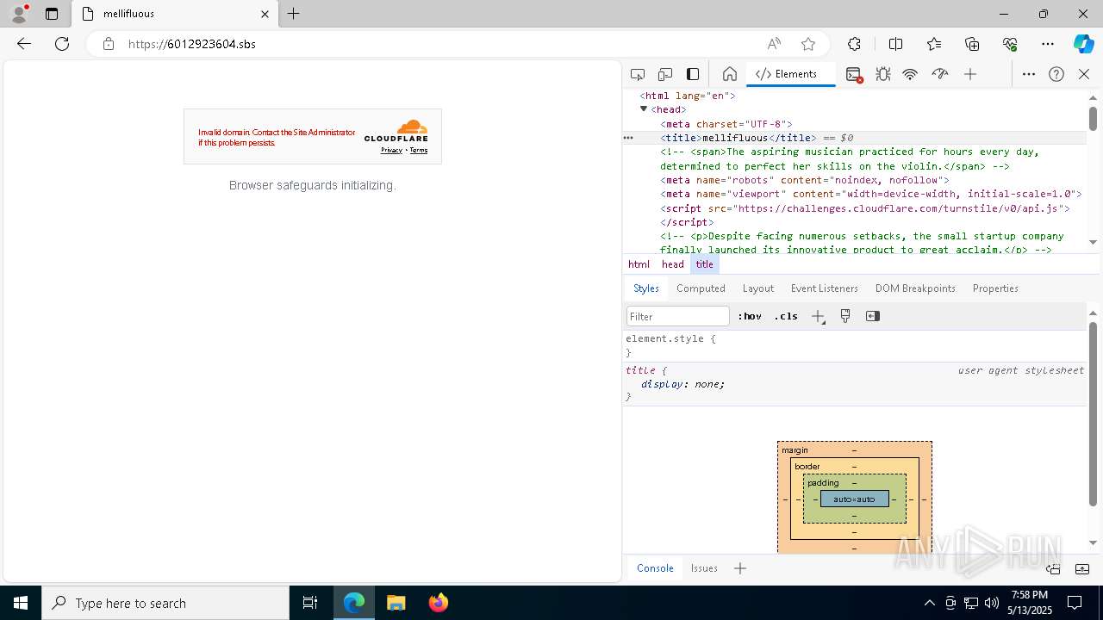Image resolution: width=1103 pixels, height=620 pixels.
Task: Open browser Extensions puzzle icon
Action: click(x=854, y=44)
